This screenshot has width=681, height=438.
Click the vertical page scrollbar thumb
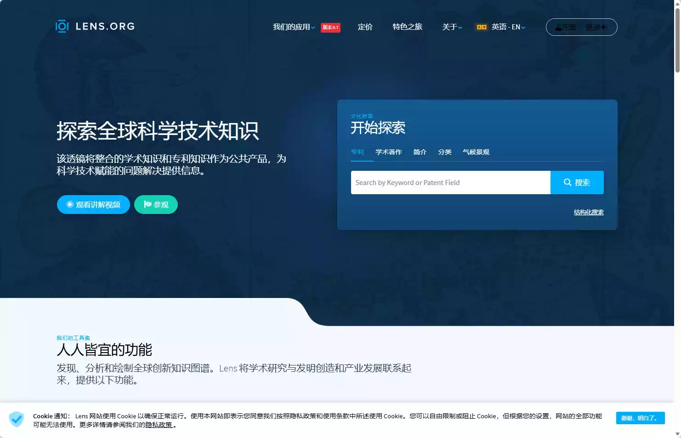[677, 41]
